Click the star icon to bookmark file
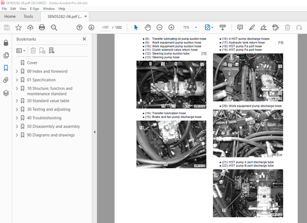The width and height of the screenshot is (307, 223). tap(18, 28)
